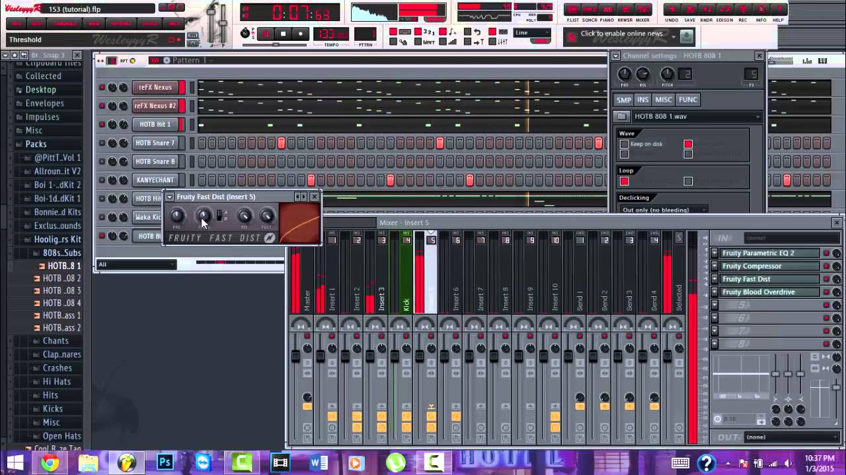Click to enable online news
The height and width of the screenshot is (475, 846).
621,34
